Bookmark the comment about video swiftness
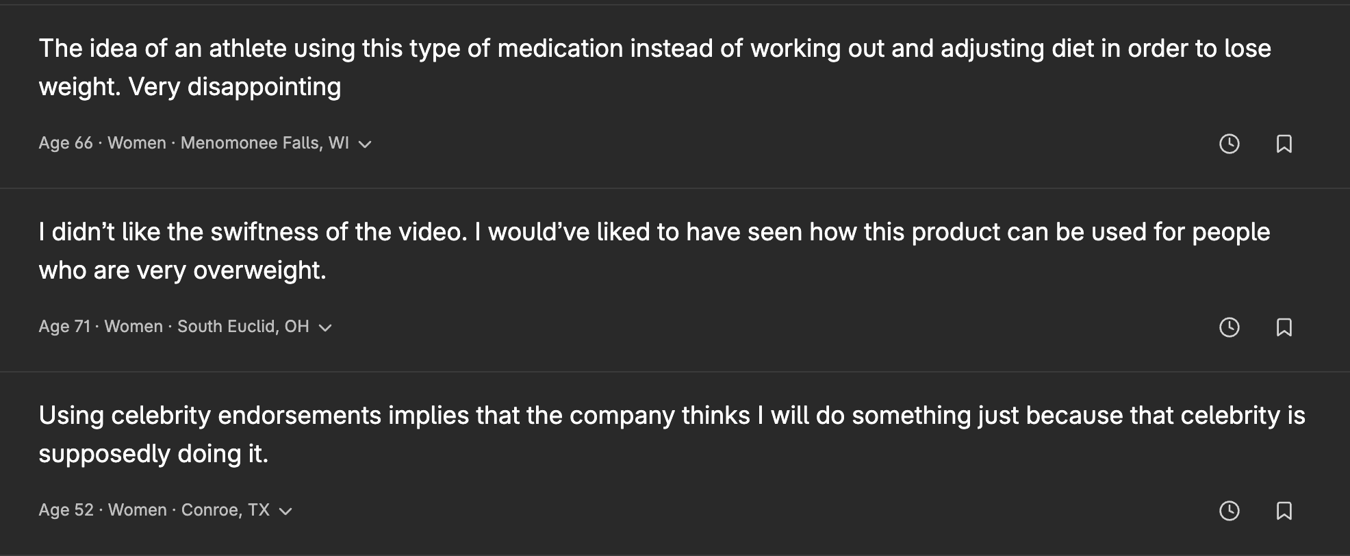This screenshot has width=1350, height=556. [1284, 327]
